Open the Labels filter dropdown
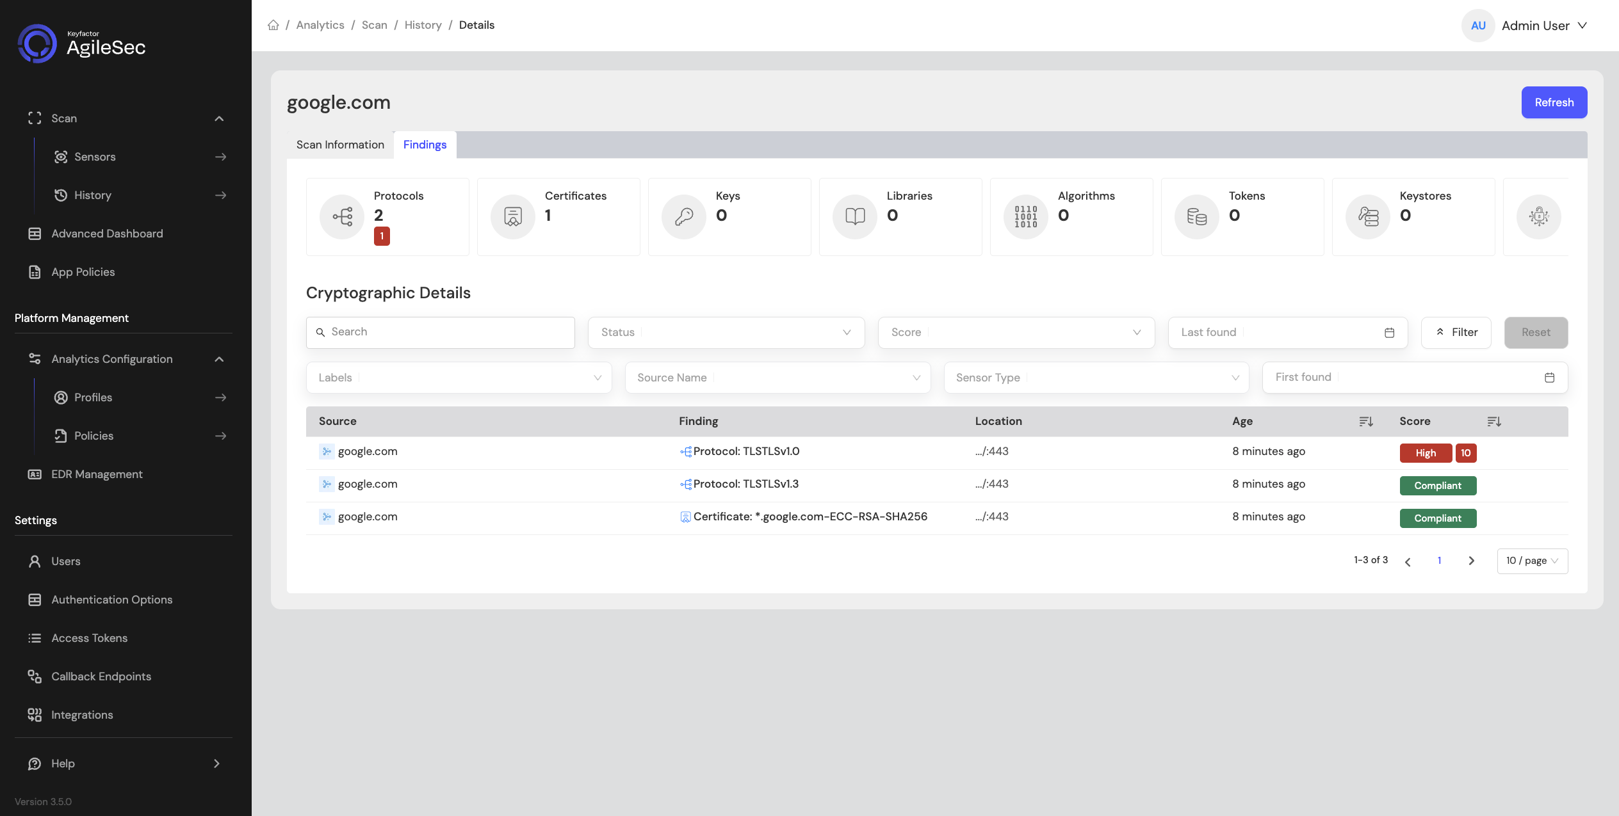The height and width of the screenshot is (816, 1619). click(x=459, y=378)
